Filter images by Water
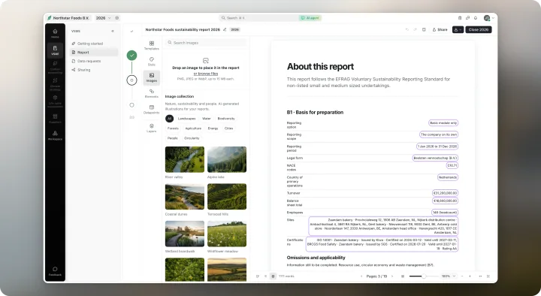 207,119
